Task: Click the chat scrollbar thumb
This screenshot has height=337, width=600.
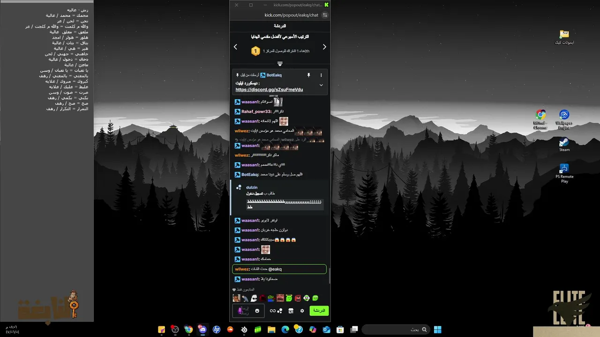Action: [329, 276]
